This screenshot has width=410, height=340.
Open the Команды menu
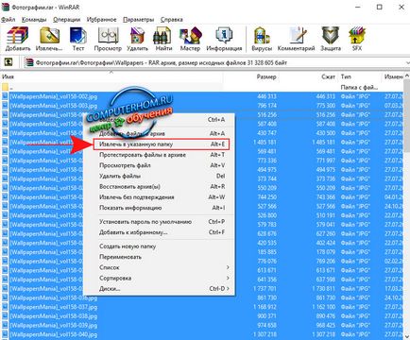34,20
